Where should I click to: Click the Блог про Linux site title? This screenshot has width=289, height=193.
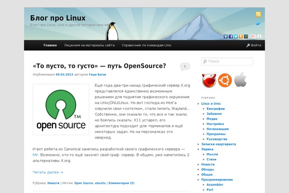click(58, 18)
